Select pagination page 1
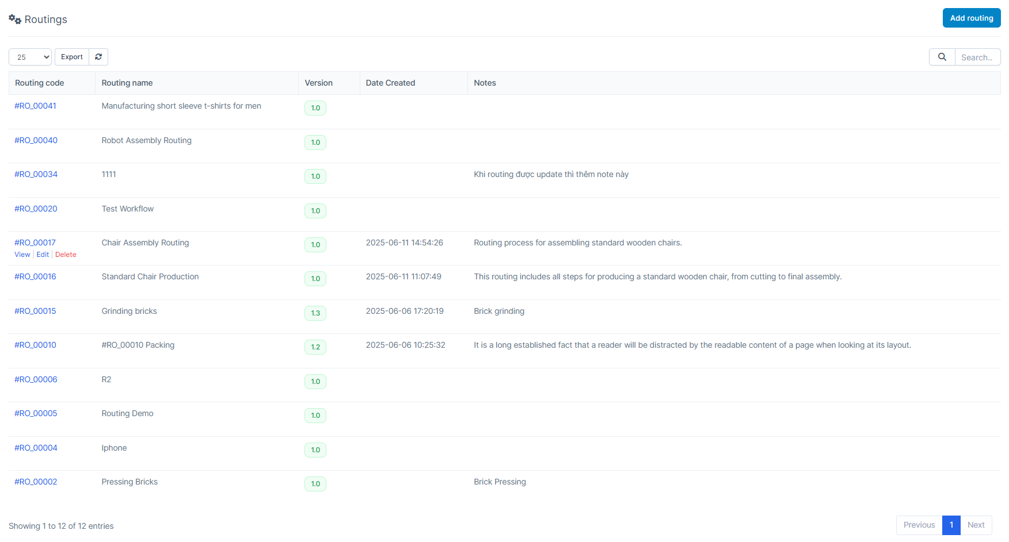 pyautogui.click(x=951, y=525)
